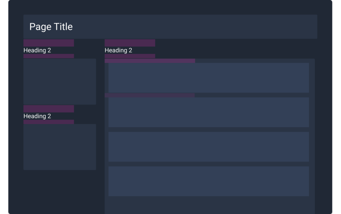Click purple spacer below top-left Heading 2
This screenshot has height=214, width=341.
click(49, 56)
